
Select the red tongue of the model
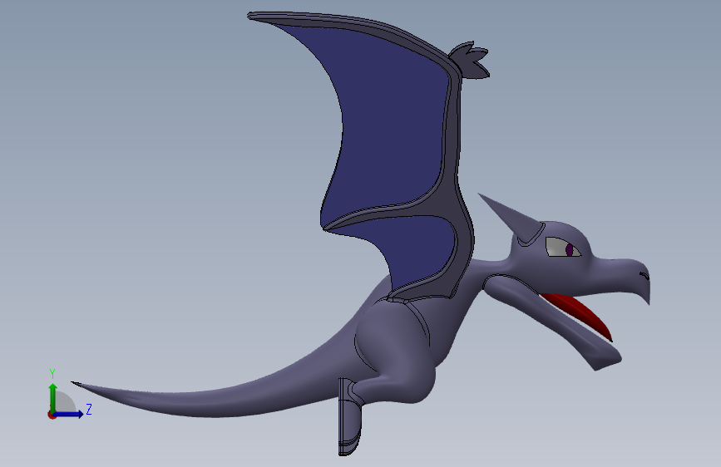[580, 313]
